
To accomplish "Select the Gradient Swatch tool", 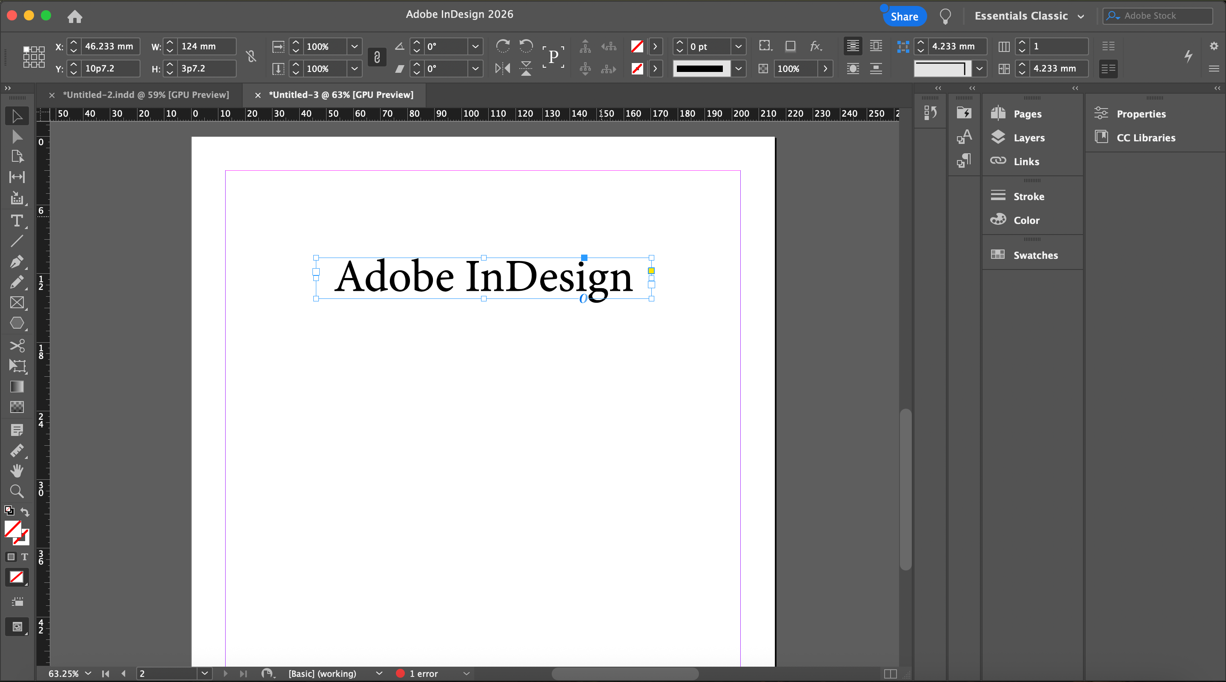I will pos(17,387).
